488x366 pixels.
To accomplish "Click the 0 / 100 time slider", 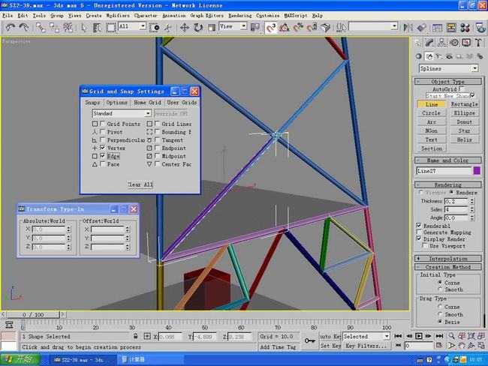I will tap(33, 315).
